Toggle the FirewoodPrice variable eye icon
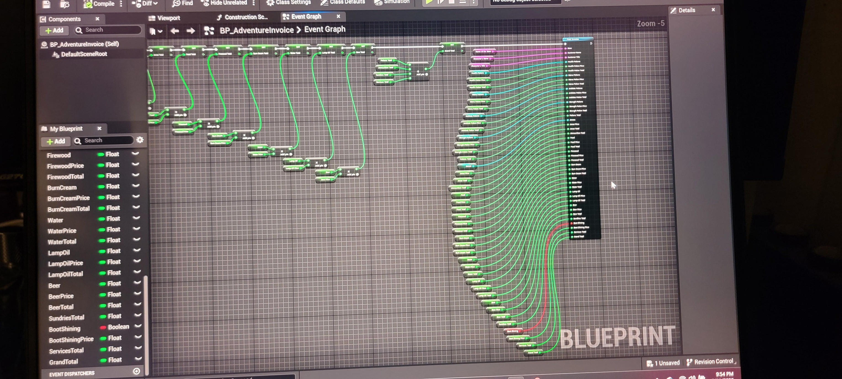This screenshot has width=842, height=379. click(135, 165)
